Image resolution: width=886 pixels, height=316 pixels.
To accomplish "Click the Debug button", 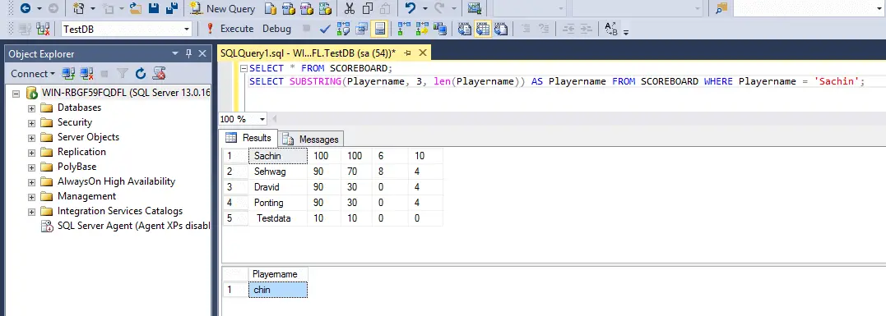I will coord(277,29).
